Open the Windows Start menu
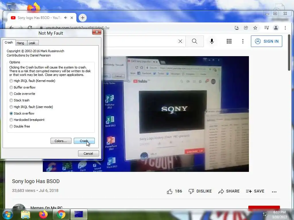The image size is (294, 220). point(7,214)
